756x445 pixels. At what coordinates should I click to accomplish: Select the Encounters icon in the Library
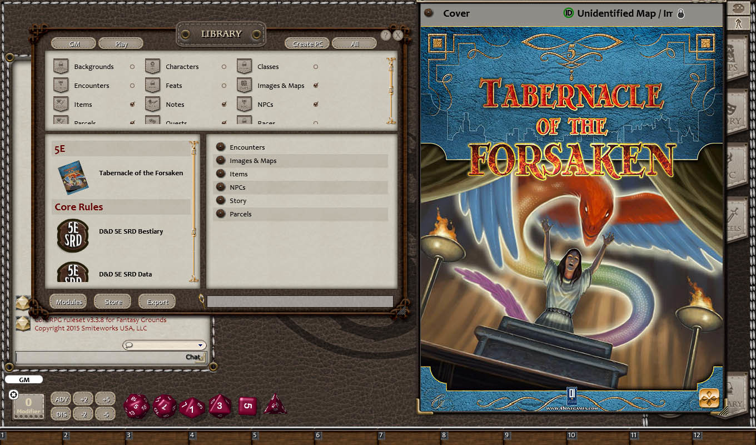pos(61,85)
